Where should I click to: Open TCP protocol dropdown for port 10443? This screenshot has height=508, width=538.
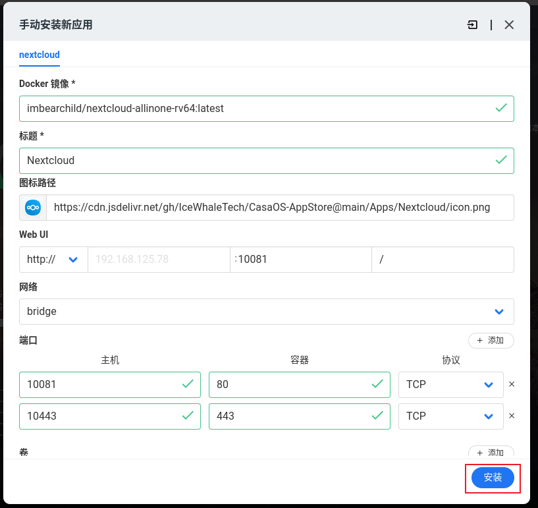click(x=450, y=416)
